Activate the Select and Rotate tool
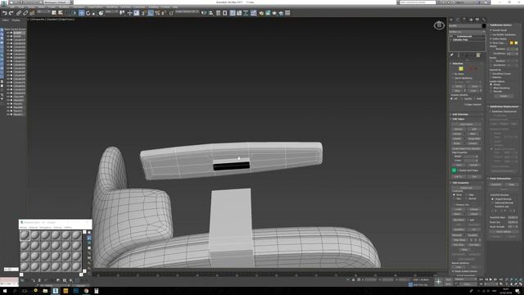This screenshot has width=524, height=295. click(x=88, y=13)
